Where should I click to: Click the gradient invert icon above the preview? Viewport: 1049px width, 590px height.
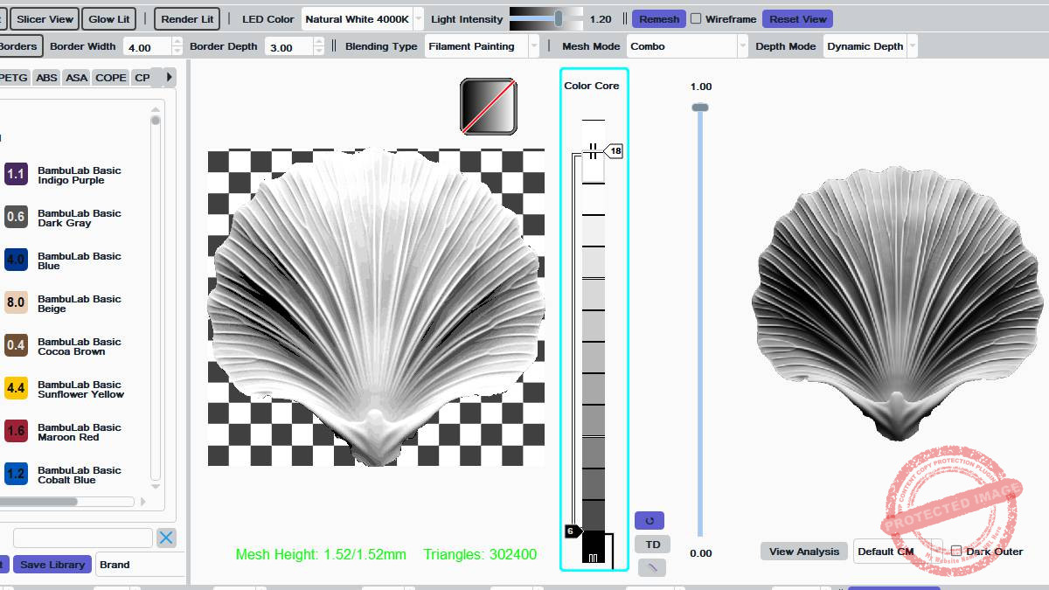[x=489, y=107]
